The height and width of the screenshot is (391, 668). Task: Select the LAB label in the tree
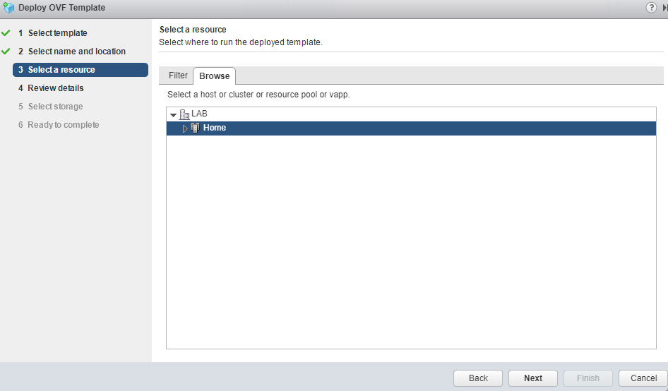click(199, 114)
